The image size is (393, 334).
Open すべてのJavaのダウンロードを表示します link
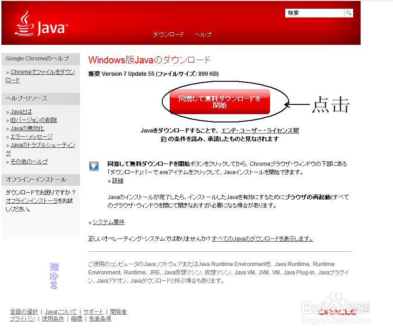(263, 239)
